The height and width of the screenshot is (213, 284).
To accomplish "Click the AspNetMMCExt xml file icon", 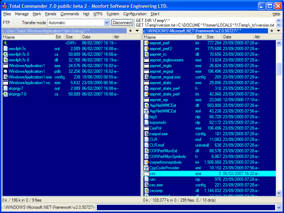I will pos(146,111).
